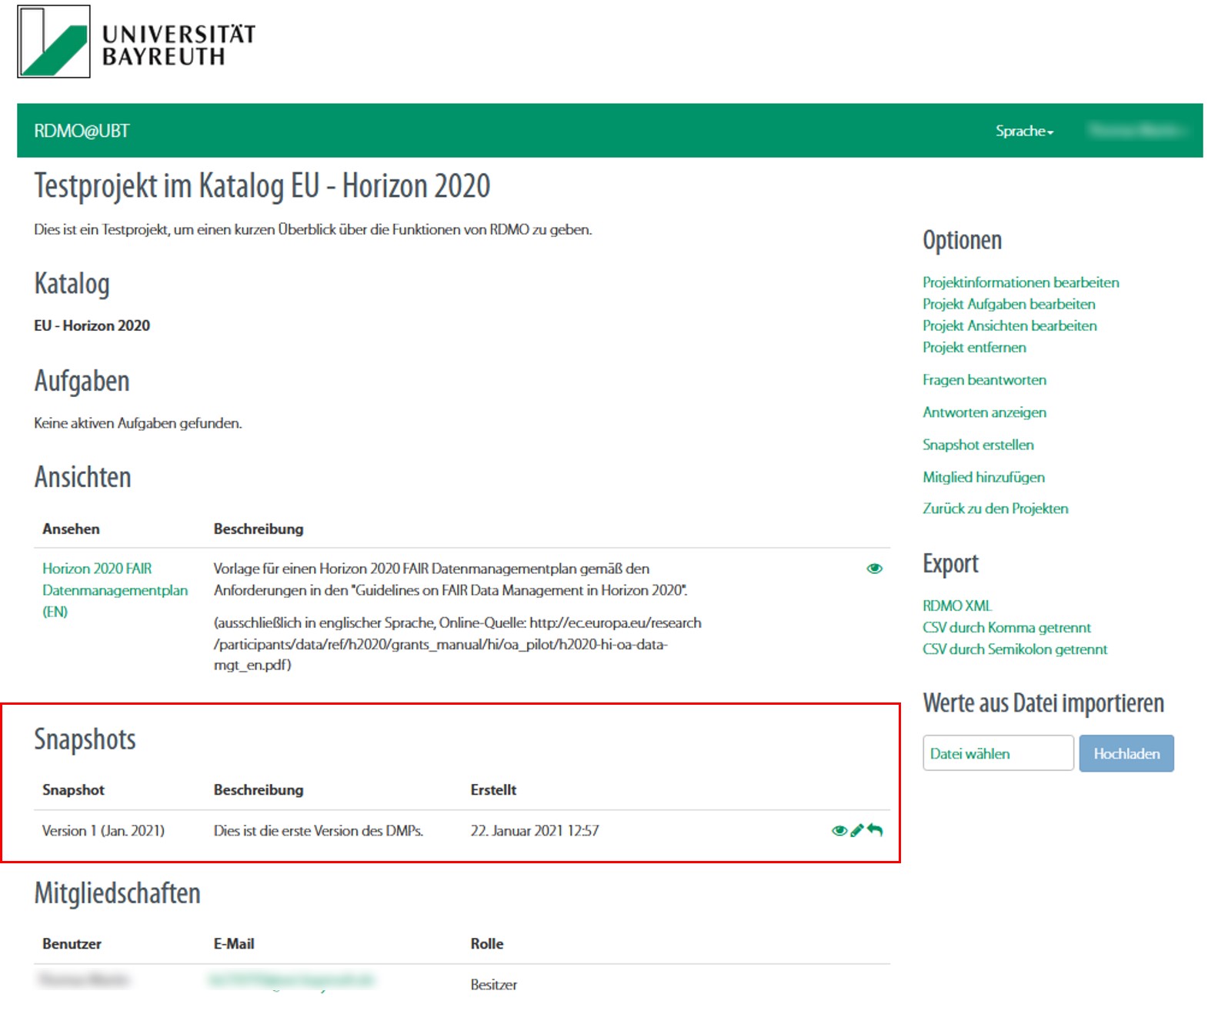Image resolution: width=1208 pixels, height=1021 pixels.
Task: Open Horizon 2020 FAIR Datenmanagementplan (EN) view
Action: (115, 590)
